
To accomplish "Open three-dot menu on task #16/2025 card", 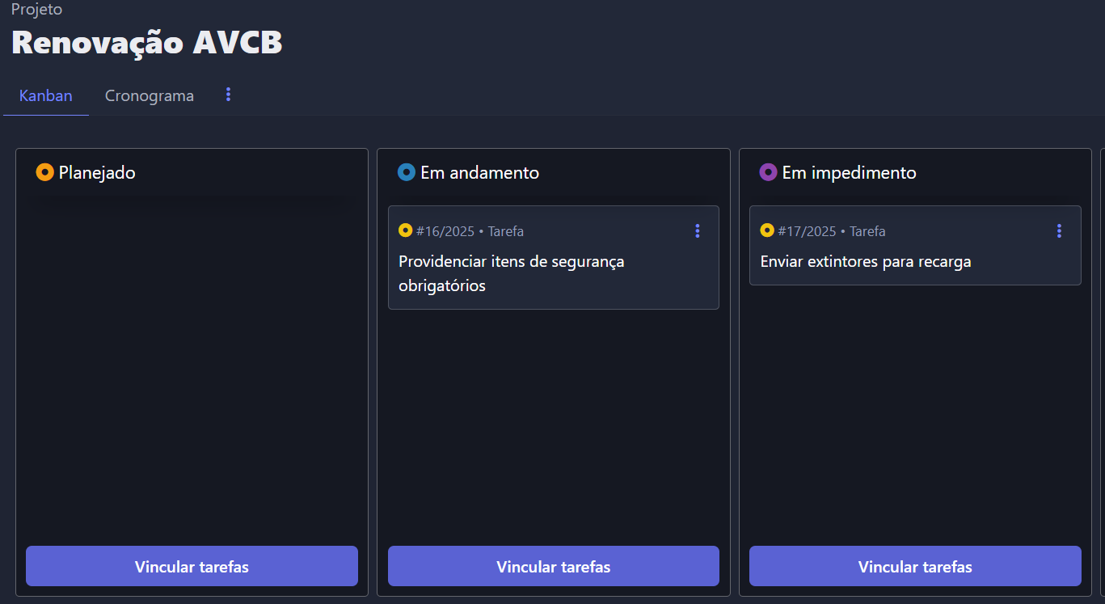I will pos(698,231).
